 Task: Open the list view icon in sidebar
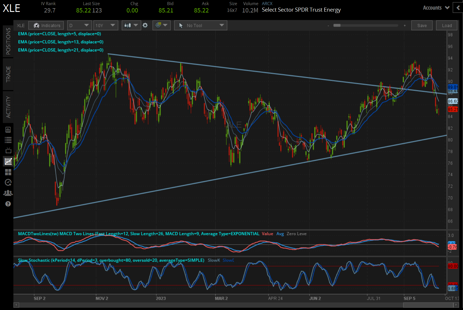tap(8, 140)
